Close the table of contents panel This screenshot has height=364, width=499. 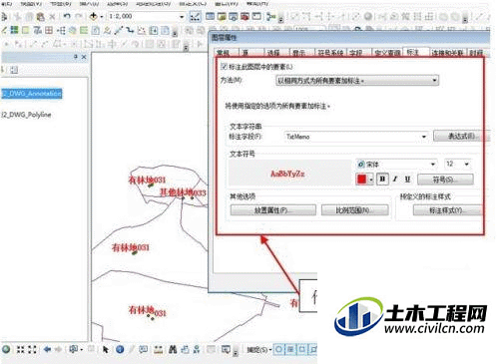click(x=84, y=57)
